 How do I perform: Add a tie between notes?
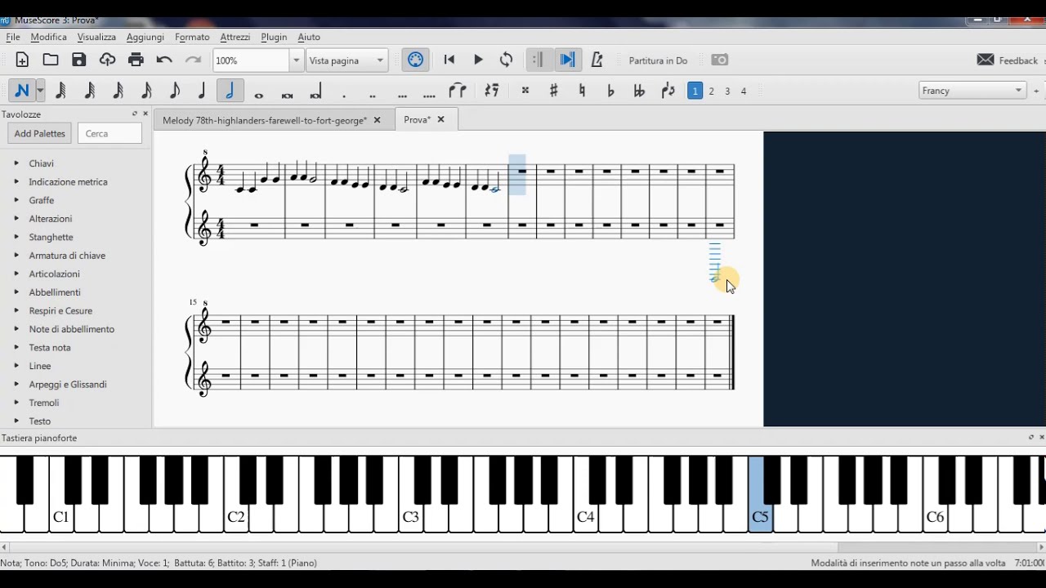458,91
